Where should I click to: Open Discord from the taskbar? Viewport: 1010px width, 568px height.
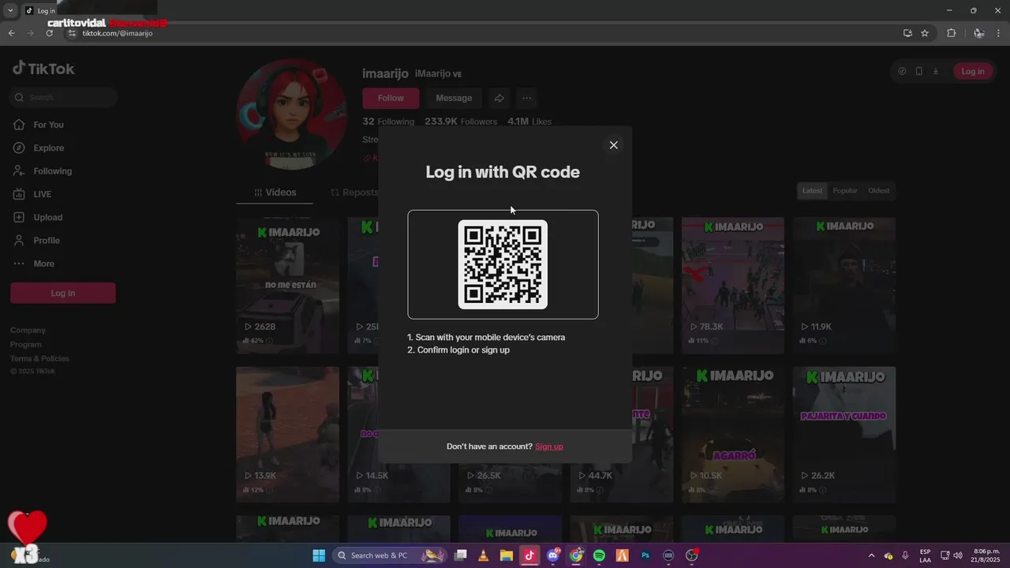coord(553,555)
